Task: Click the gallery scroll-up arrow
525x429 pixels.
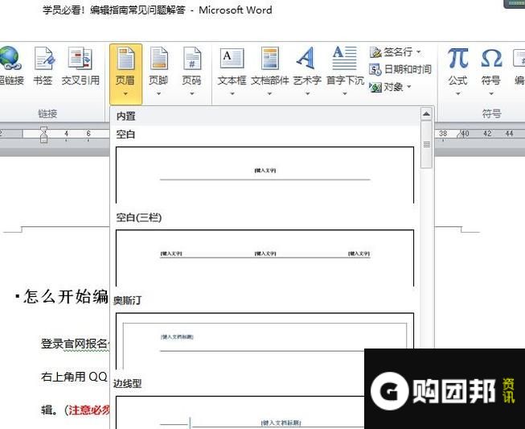Action: [426, 114]
